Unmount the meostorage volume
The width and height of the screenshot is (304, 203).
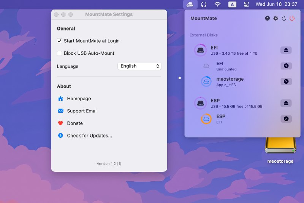[x=286, y=82]
